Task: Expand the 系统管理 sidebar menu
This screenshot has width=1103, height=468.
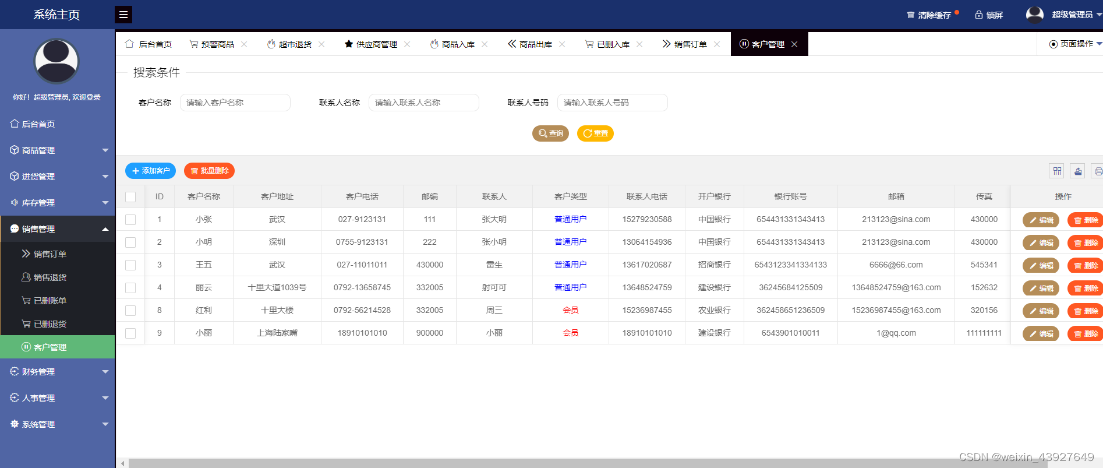Action: tap(58, 424)
